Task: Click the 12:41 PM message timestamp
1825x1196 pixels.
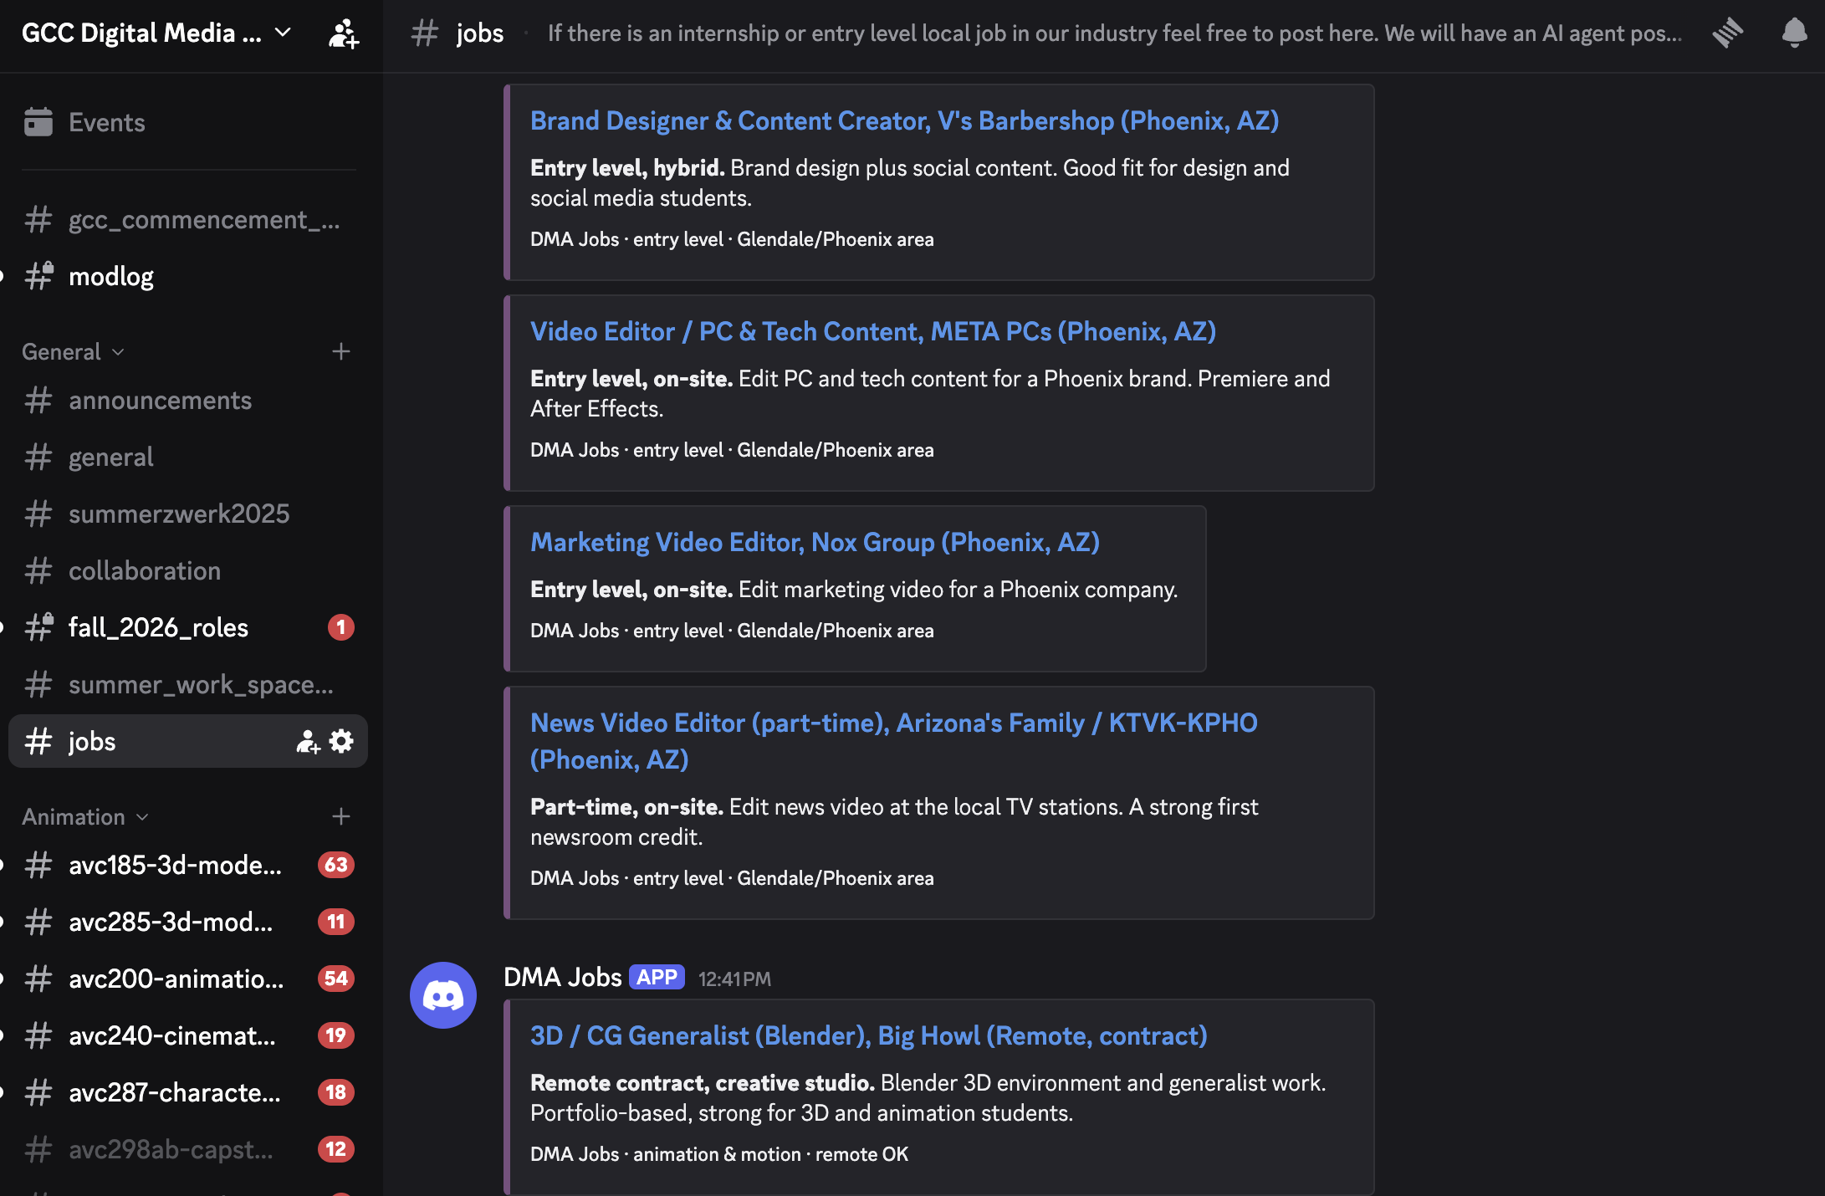Action: click(x=735, y=979)
